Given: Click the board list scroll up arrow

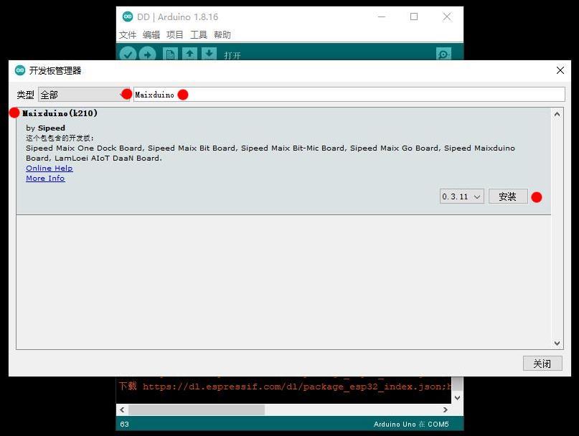Looking at the screenshot, I should click(557, 115).
